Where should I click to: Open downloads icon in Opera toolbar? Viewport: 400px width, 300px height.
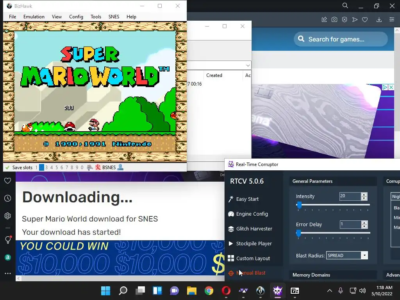pyautogui.click(x=379, y=20)
